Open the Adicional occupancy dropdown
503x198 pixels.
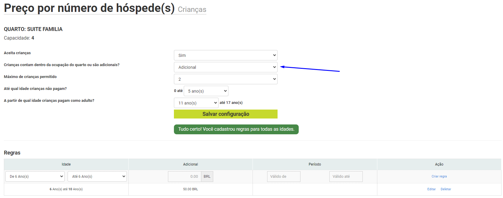[x=225, y=67]
